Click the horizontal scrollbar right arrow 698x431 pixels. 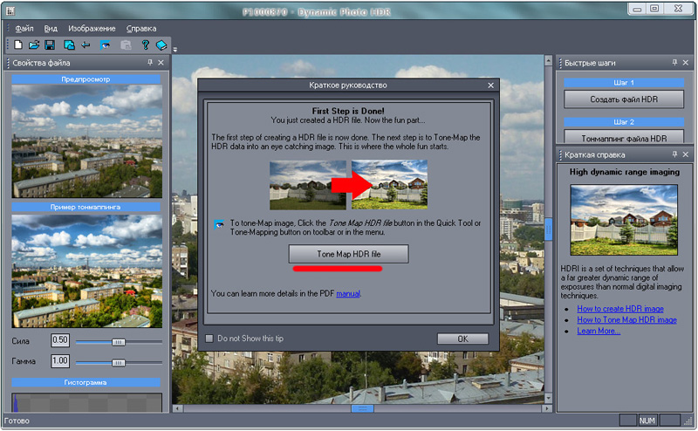[x=547, y=407]
